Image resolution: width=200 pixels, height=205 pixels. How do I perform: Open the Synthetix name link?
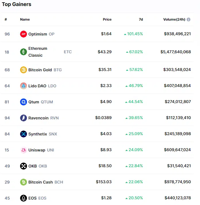tap(38, 134)
